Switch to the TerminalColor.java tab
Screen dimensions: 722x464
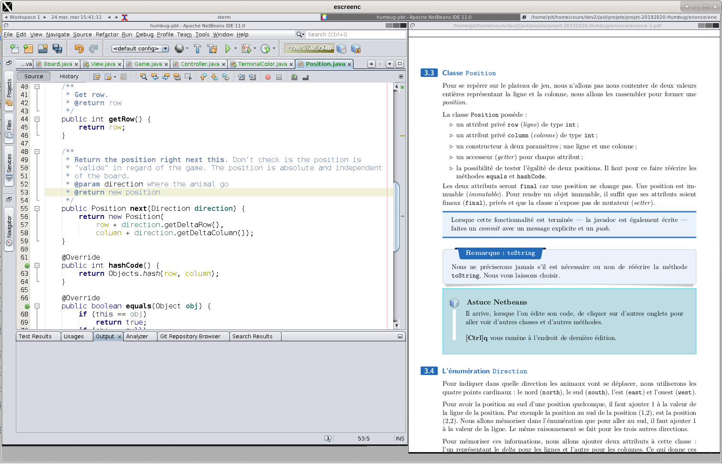click(x=262, y=64)
